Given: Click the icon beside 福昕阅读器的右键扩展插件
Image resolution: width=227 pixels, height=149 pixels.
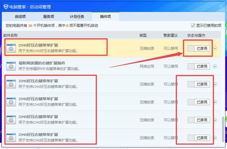Looking at the screenshot, I should coord(11,66).
